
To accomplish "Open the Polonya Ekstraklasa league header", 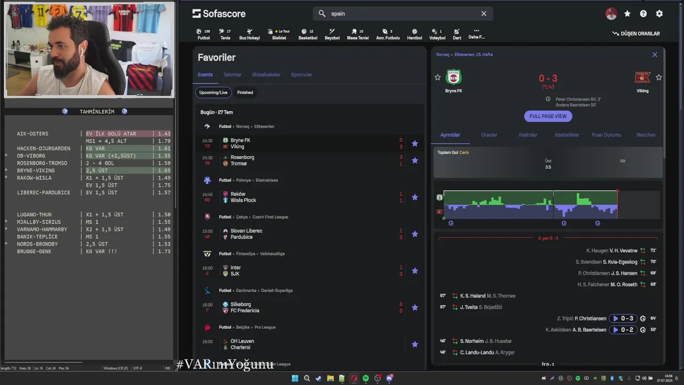I will point(248,180).
